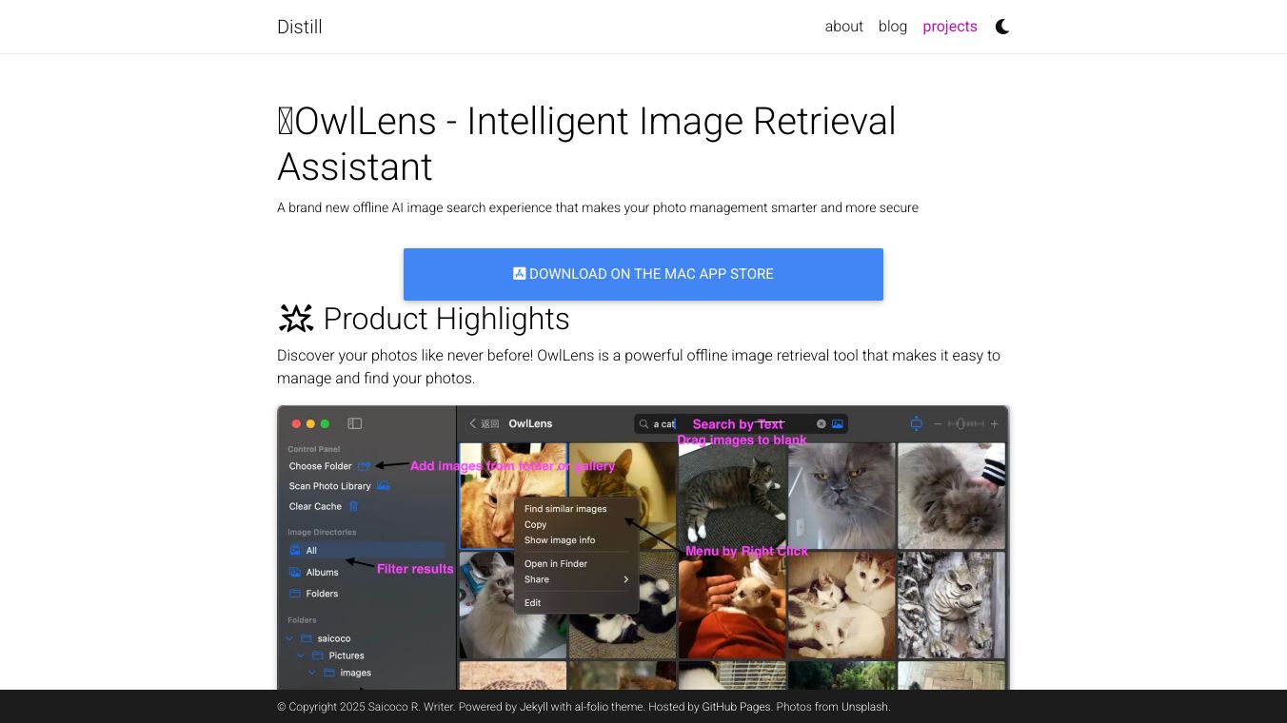The width and height of the screenshot is (1287, 723).
Task: Click the Choose Folder icon
Action: 364,466
